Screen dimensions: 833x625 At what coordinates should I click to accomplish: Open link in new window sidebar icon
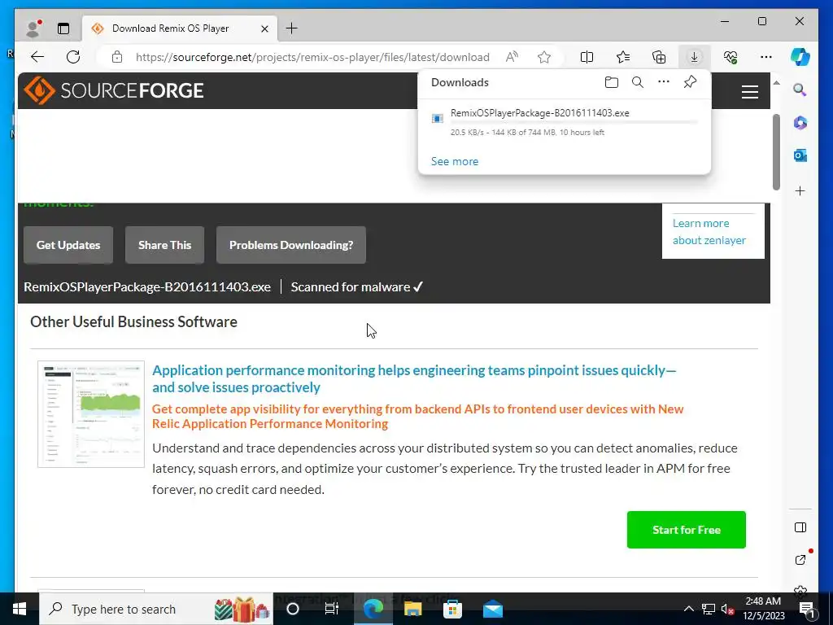[800, 560]
